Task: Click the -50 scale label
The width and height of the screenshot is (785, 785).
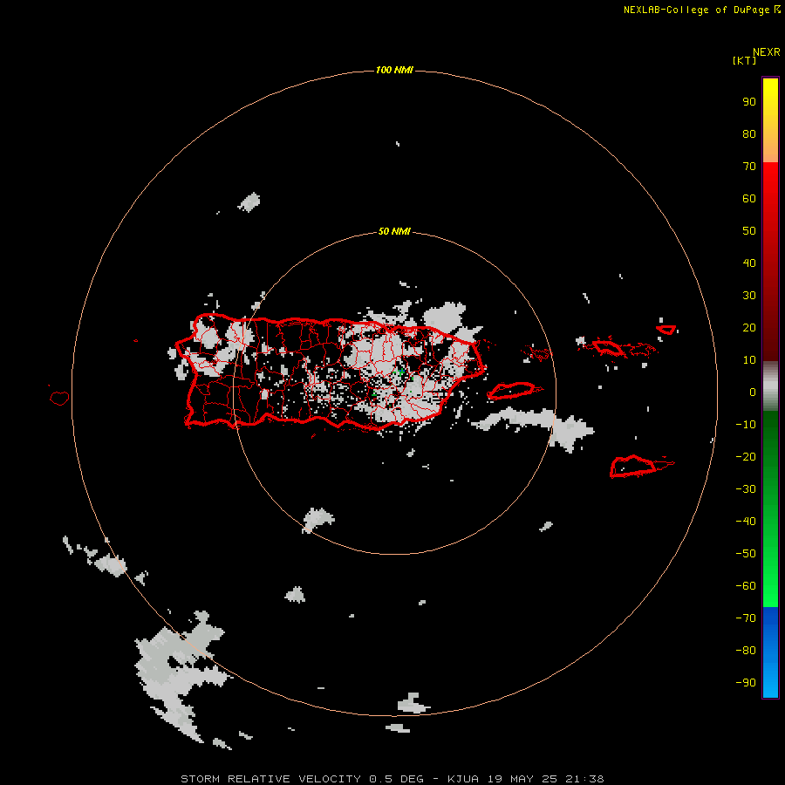Action: (746, 554)
